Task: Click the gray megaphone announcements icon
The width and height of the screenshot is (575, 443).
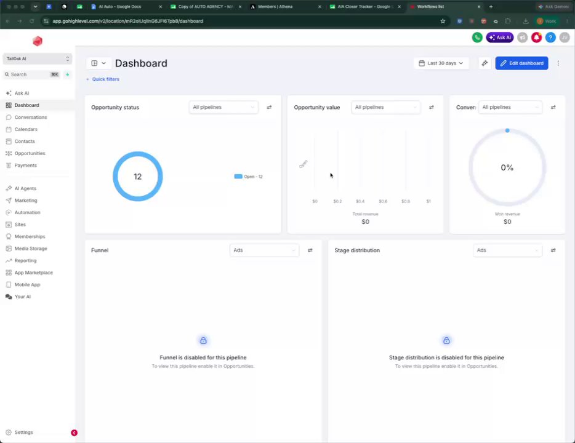Action: tap(522, 38)
